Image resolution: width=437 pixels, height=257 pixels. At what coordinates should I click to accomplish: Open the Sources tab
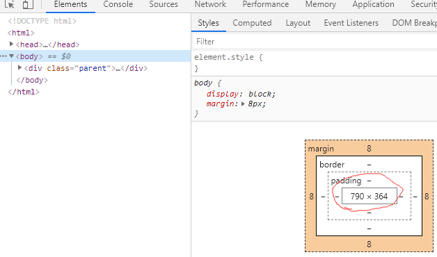164,4
